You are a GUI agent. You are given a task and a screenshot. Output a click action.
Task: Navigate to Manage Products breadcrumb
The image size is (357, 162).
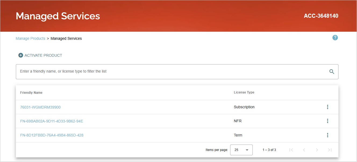pos(30,38)
